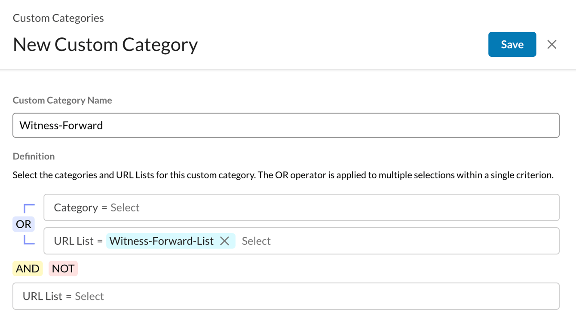Close the New Custom Category panel
The height and width of the screenshot is (330, 576).
[552, 44]
